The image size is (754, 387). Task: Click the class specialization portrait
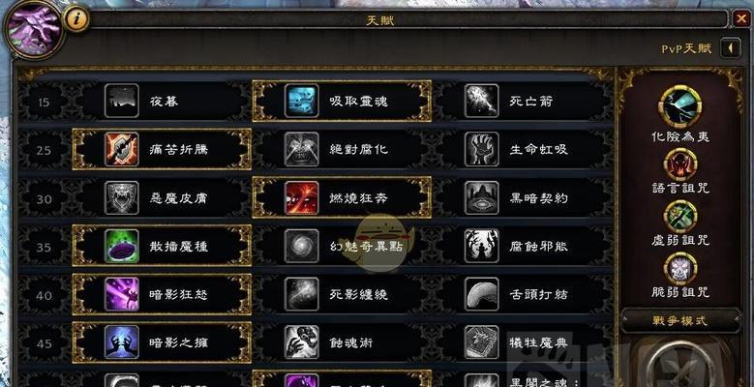tap(34, 29)
